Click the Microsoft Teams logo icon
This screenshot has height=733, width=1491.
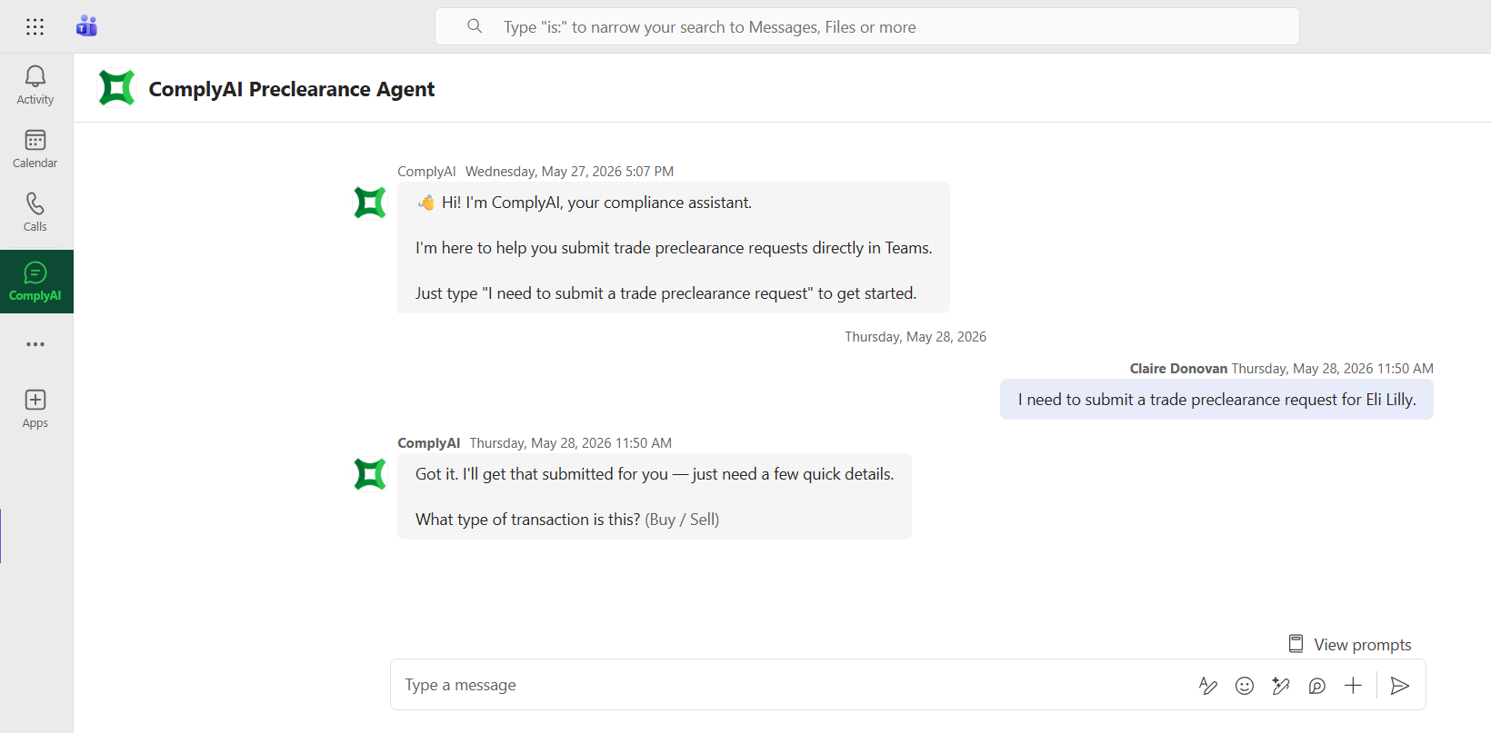tap(86, 26)
